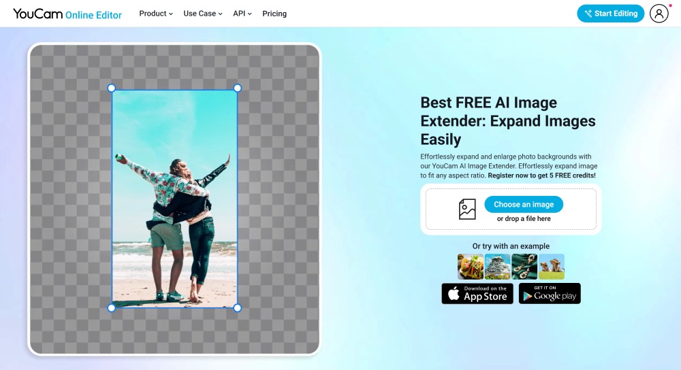The image size is (681, 370).
Task: Click the Choose an image button
Action: [x=524, y=204]
